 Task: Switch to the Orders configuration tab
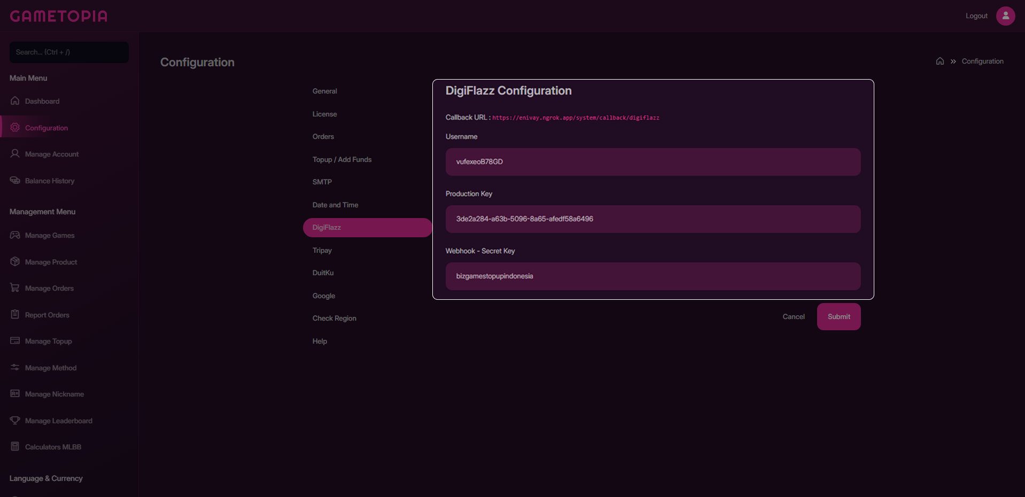368,137
